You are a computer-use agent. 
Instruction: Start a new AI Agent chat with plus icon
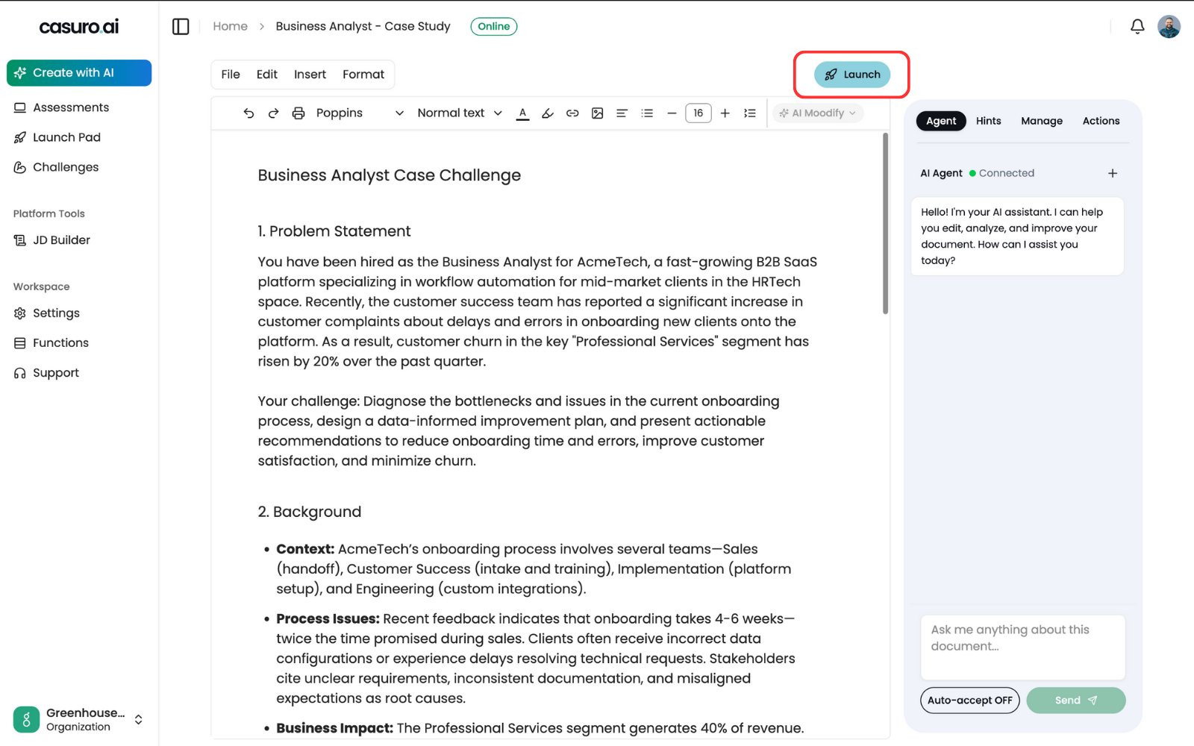point(1113,173)
